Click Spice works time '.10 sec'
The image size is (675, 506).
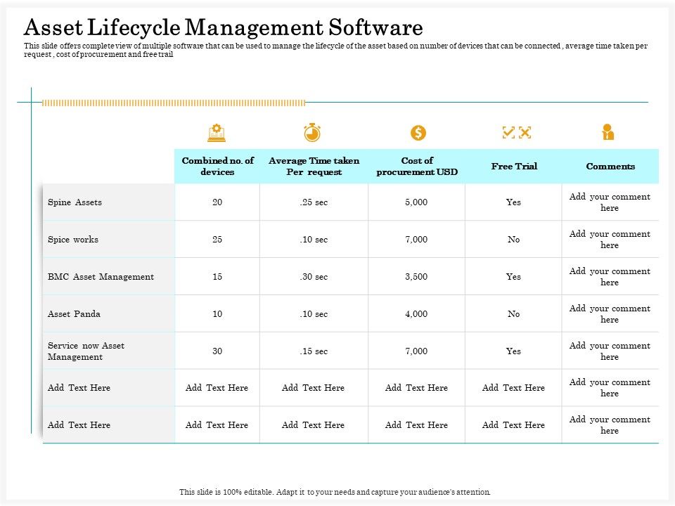click(x=314, y=239)
